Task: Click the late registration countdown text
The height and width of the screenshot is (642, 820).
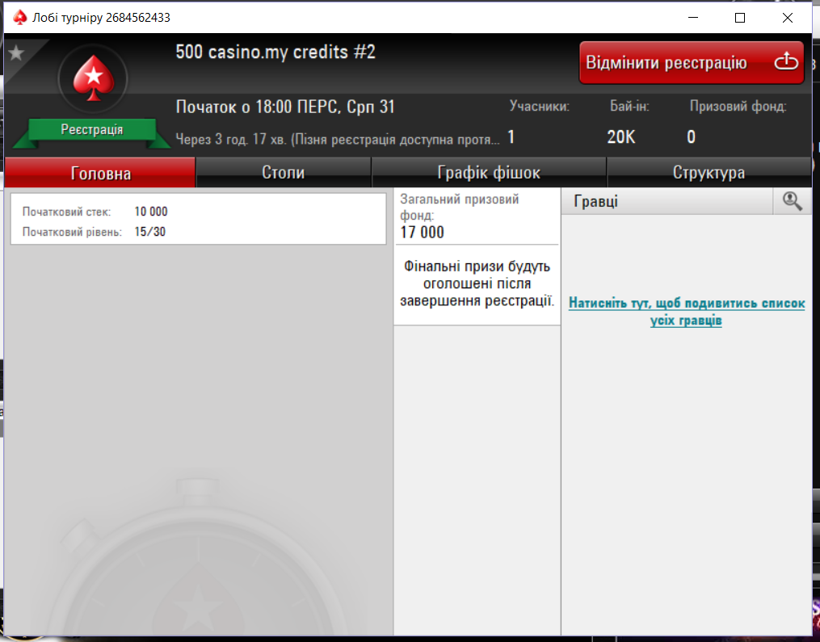Action: (338, 140)
